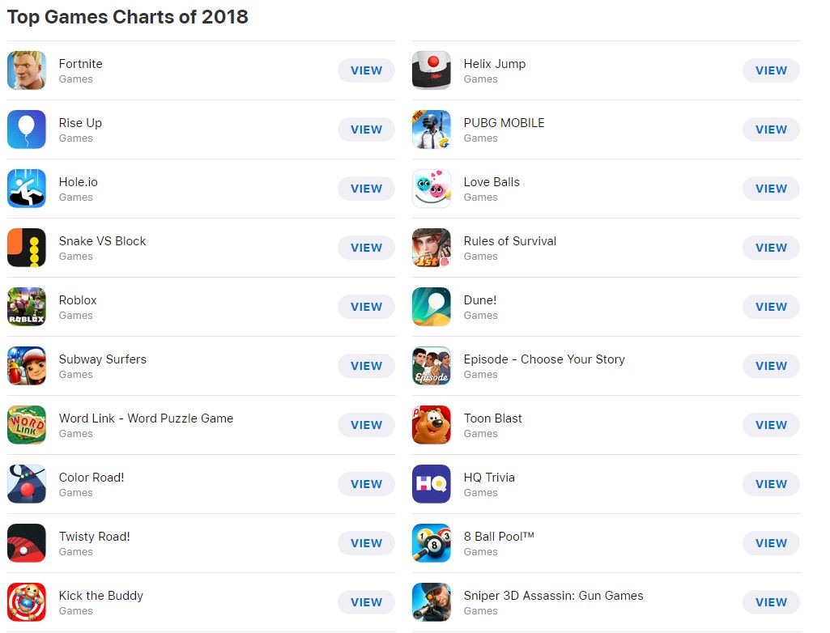Open the Snake VS Block icon

(x=27, y=248)
